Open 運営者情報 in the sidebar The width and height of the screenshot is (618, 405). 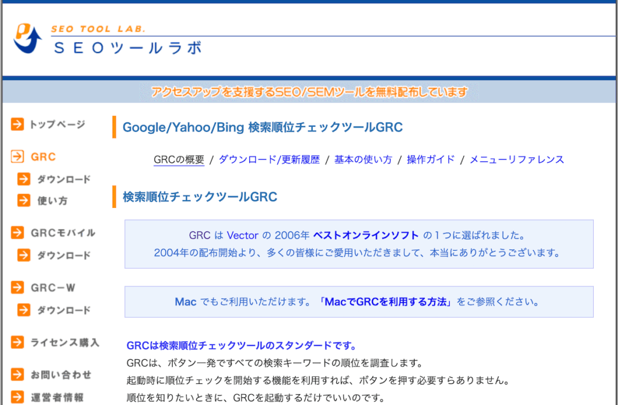(57, 397)
